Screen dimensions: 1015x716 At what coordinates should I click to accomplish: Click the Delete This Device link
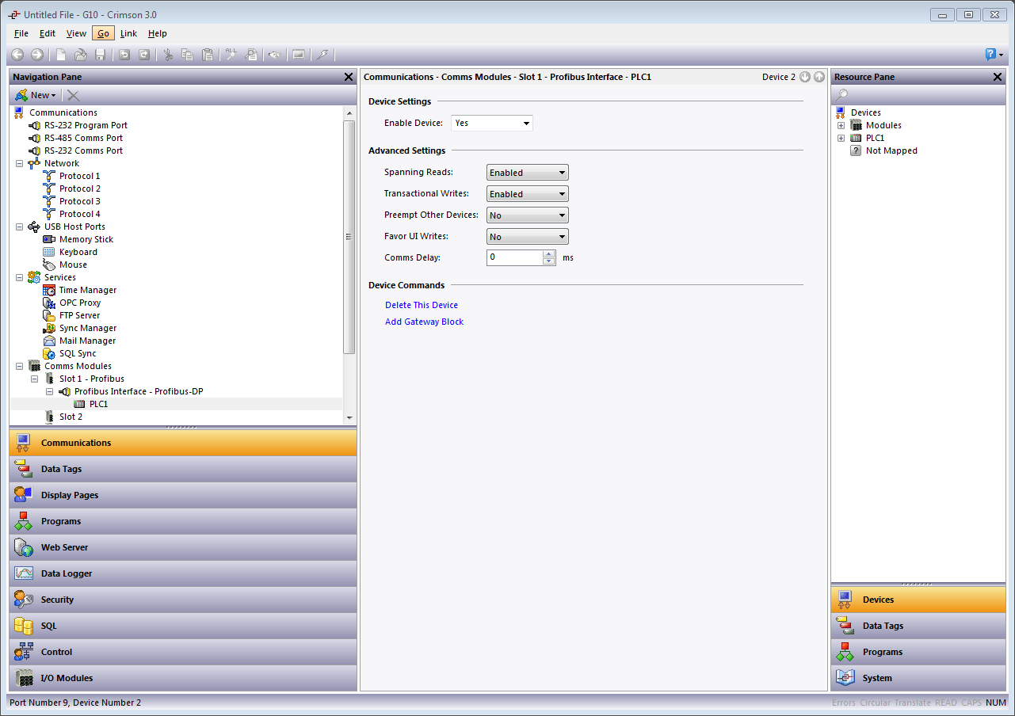click(422, 305)
